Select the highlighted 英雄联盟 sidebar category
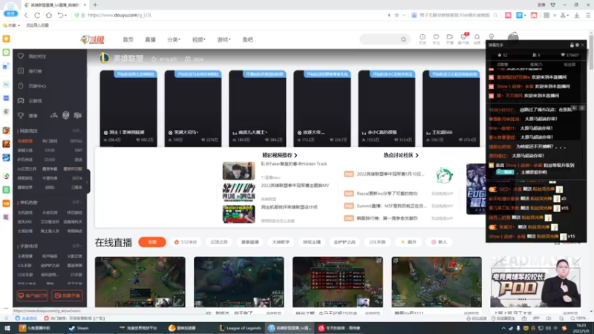 click(x=25, y=141)
